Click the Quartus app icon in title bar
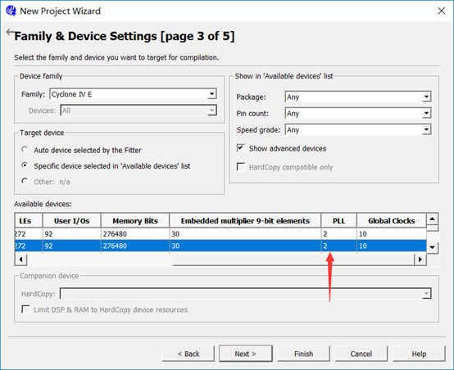 click(11, 11)
